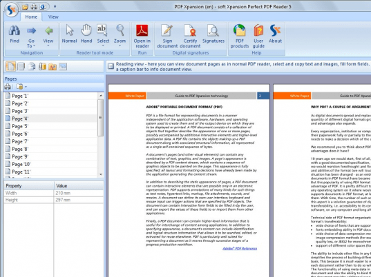This screenshot has height=277, width=371.
Task: Select Page '3' in the Pages list
Action: coord(51,111)
